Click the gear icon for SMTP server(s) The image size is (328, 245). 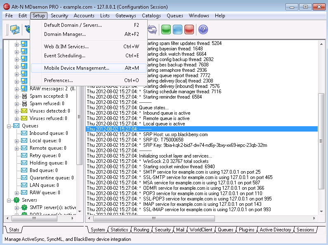(24, 207)
